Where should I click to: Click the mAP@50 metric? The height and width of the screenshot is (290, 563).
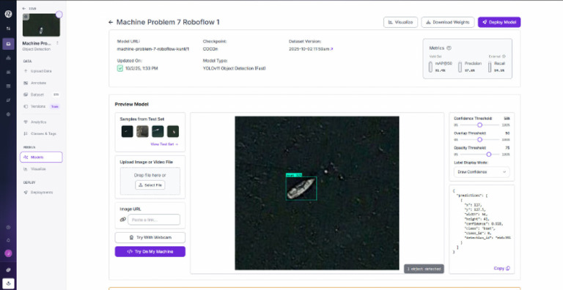[x=441, y=67]
